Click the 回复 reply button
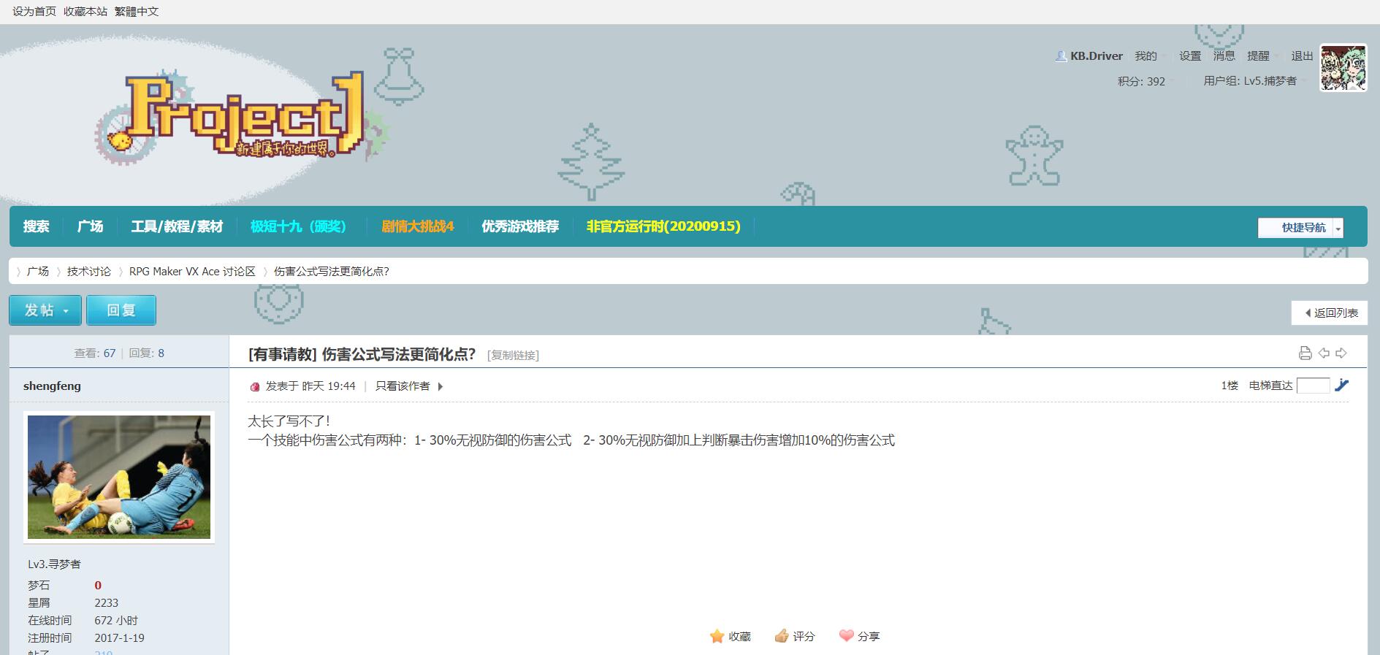Viewport: 1380px width, 655px height. pyautogui.click(x=121, y=310)
